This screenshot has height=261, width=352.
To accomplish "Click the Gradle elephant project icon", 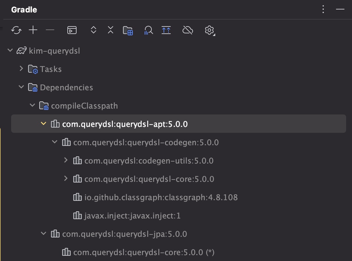I will [22, 51].
